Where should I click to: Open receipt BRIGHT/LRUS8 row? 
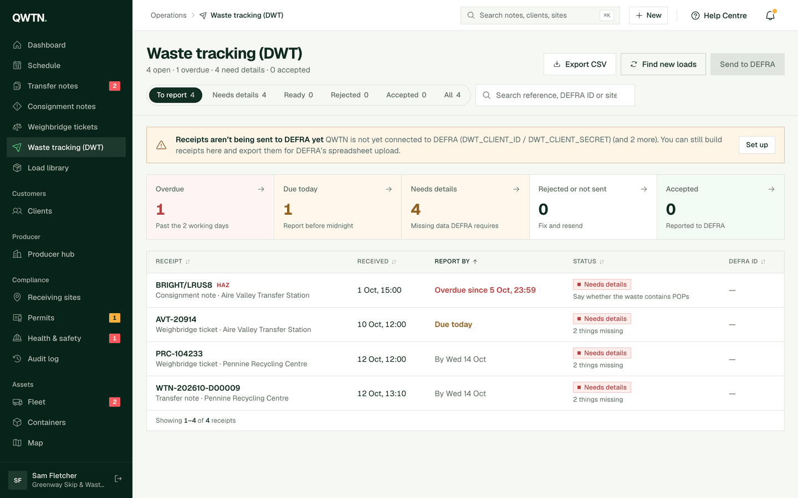coord(465,290)
